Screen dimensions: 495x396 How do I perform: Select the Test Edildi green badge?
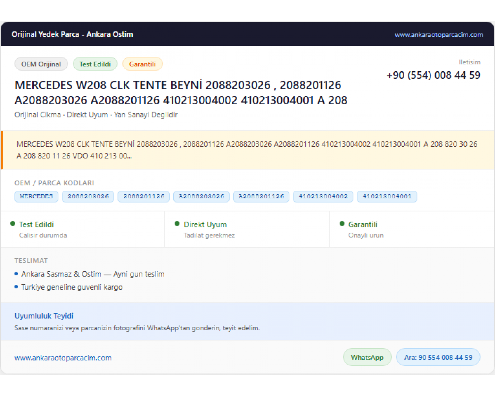[x=95, y=64]
